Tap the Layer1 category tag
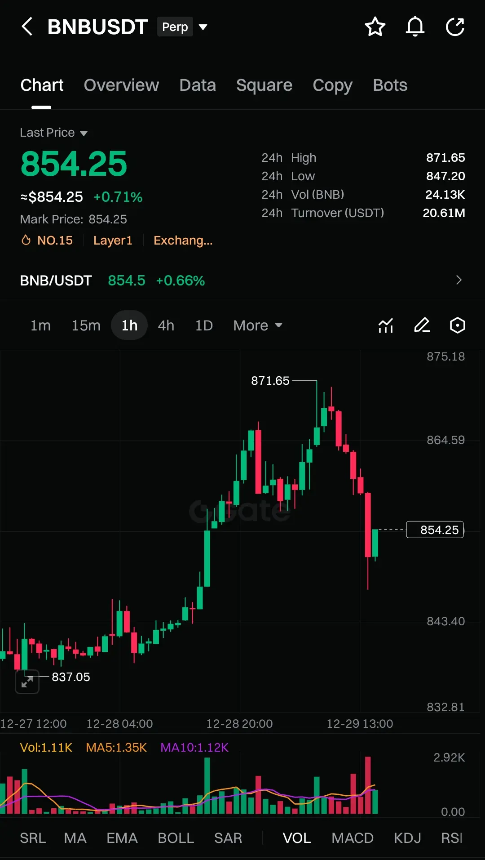 click(113, 241)
